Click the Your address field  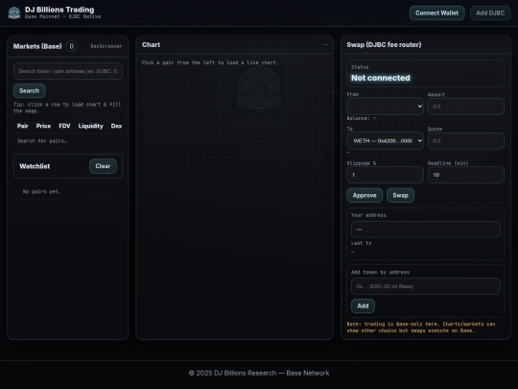pyautogui.click(x=426, y=230)
